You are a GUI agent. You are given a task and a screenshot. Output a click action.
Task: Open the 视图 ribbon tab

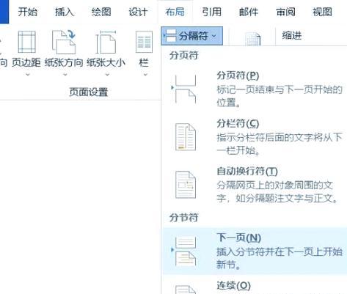(322, 12)
